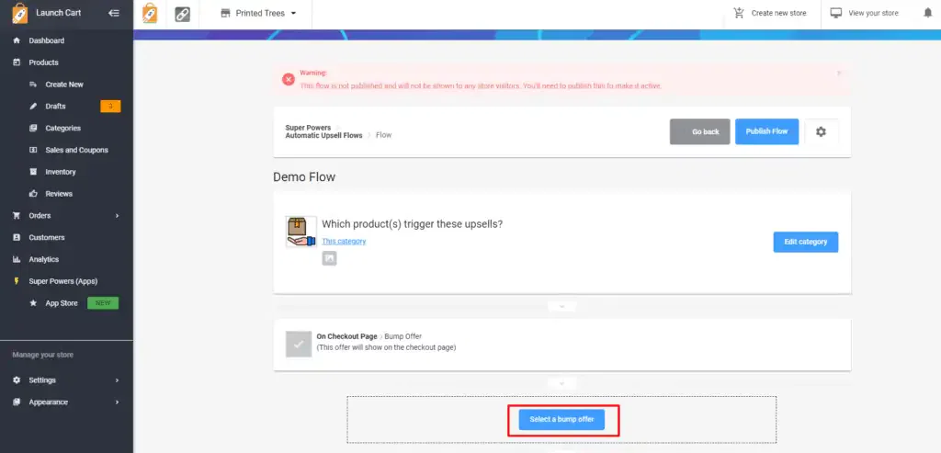Viewport: 941px width, 453px height.
Task: Expand Appearance chevron arrow
Action: coord(117,402)
